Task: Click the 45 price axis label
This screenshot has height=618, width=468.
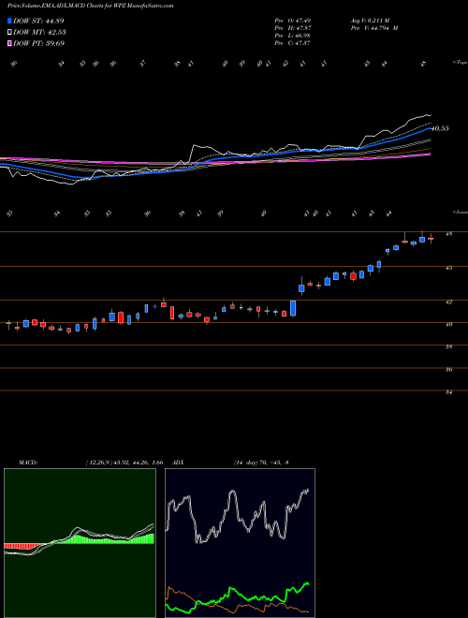Action: point(448,268)
